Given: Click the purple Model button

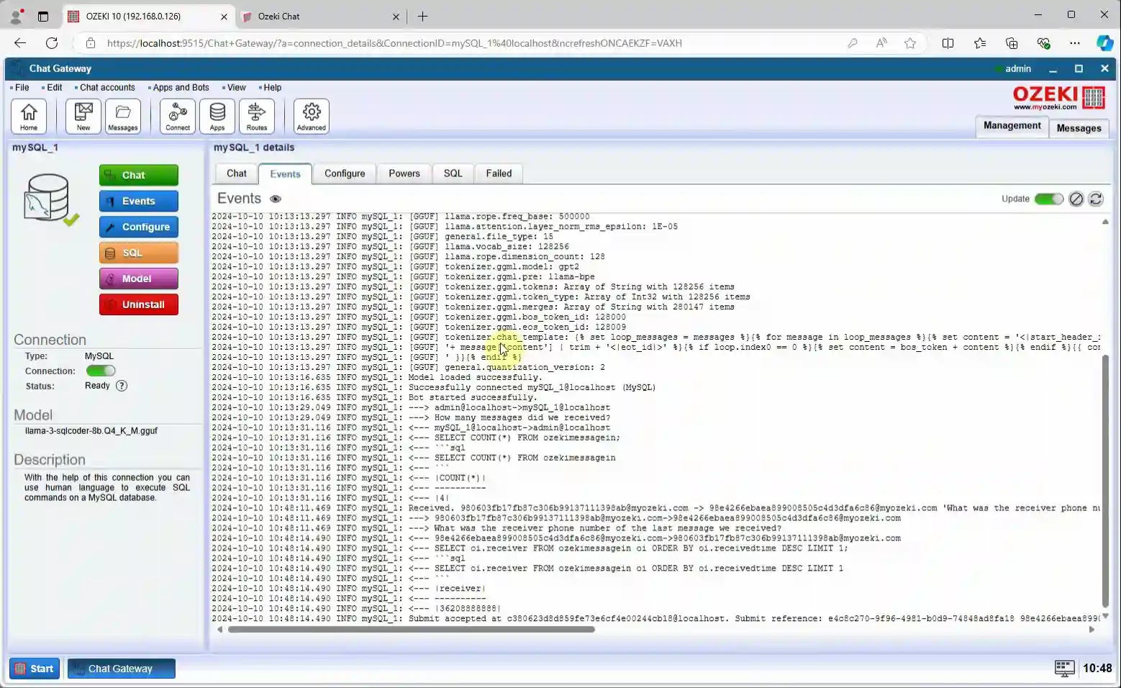Looking at the screenshot, I should [x=139, y=279].
